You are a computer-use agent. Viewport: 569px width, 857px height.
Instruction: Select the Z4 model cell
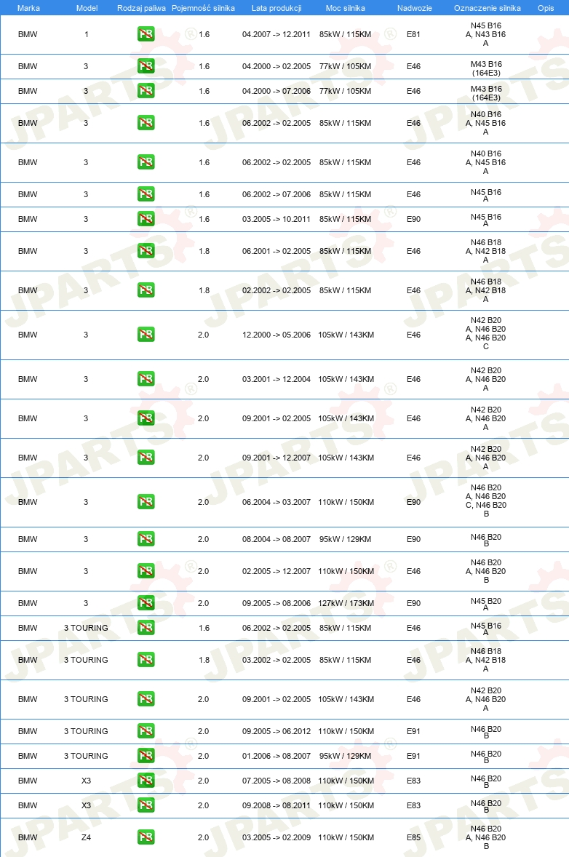(87, 837)
